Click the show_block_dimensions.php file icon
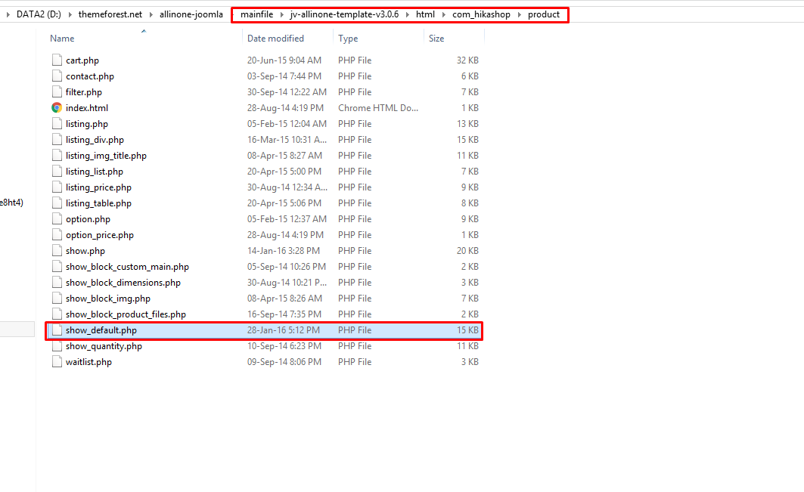The image size is (804, 492). [x=57, y=283]
